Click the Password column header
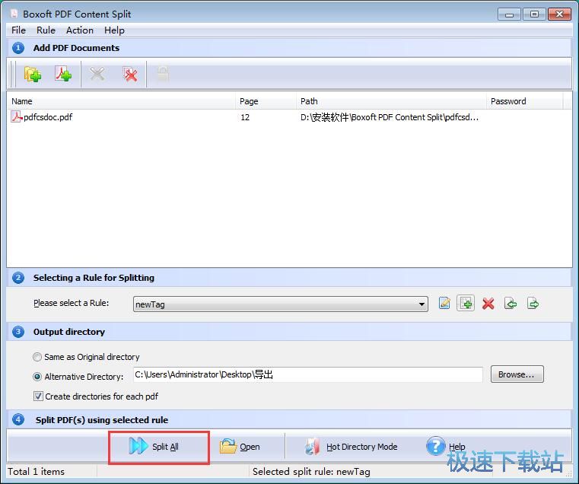The height and width of the screenshot is (484, 579). click(524, 101)
